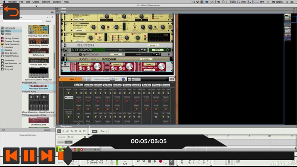Click the blue pan knob on Mixer 1
This screenshot has width=297, height=167.
[x=123, y=79]
